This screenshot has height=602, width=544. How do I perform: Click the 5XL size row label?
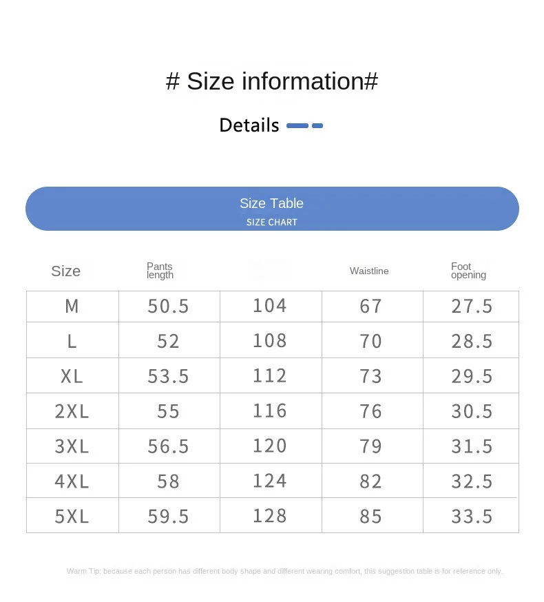coord(72,516)
